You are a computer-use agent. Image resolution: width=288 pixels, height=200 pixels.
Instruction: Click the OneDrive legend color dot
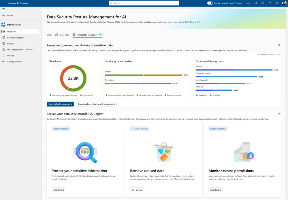(x=211, y=95)
